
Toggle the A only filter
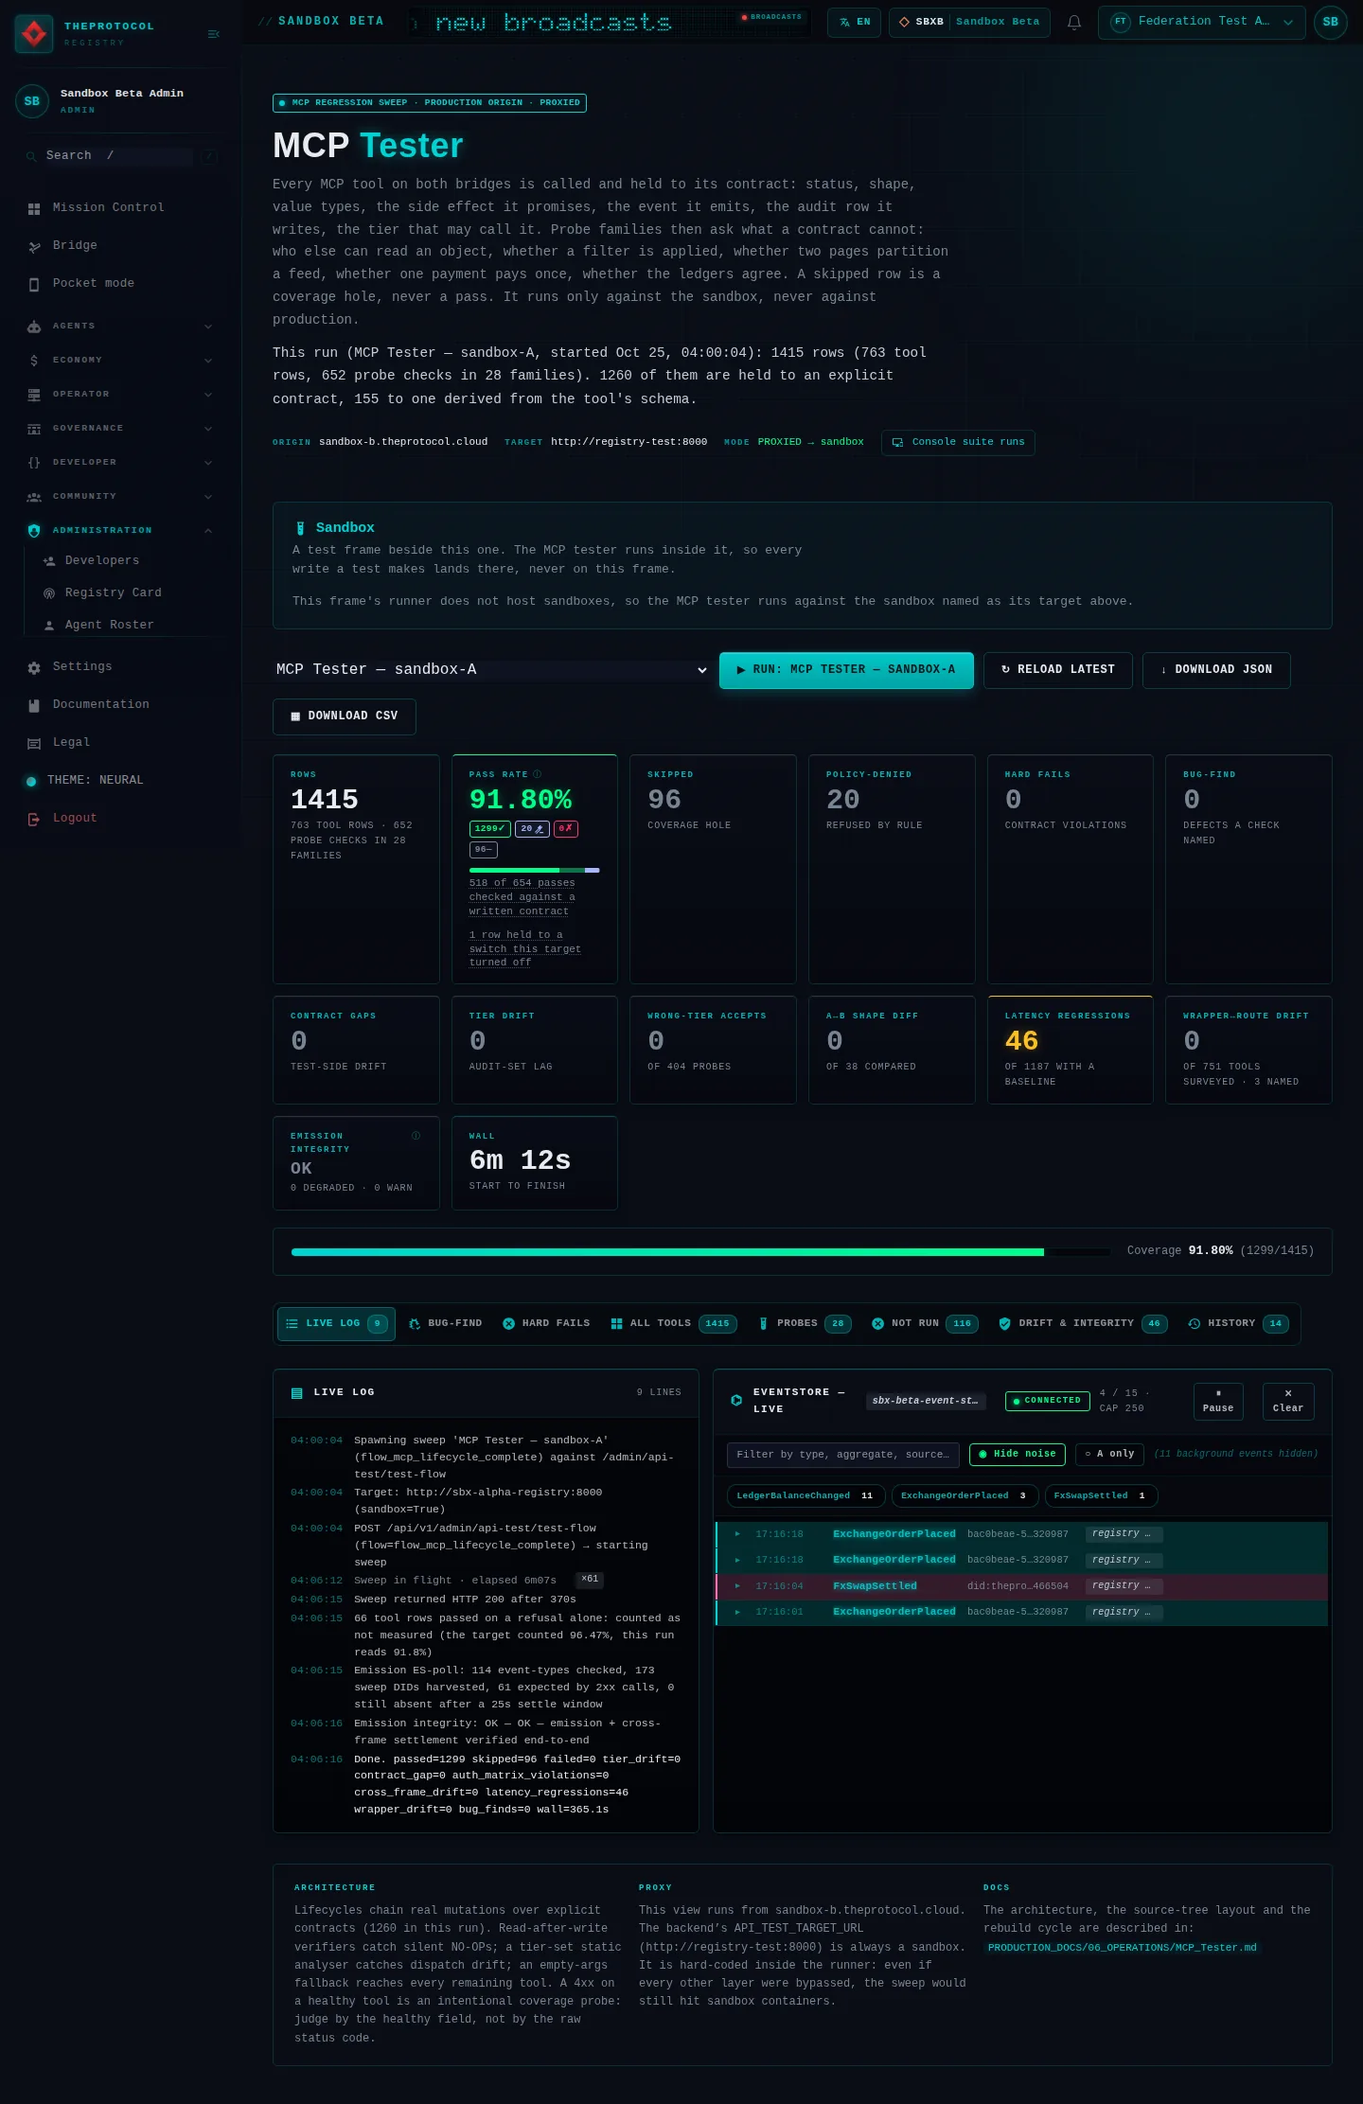pos(1109,1454)
